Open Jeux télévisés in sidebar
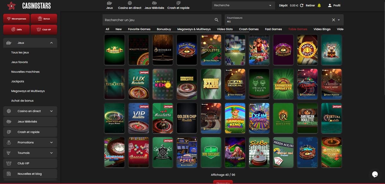 [x=30, y=122]
